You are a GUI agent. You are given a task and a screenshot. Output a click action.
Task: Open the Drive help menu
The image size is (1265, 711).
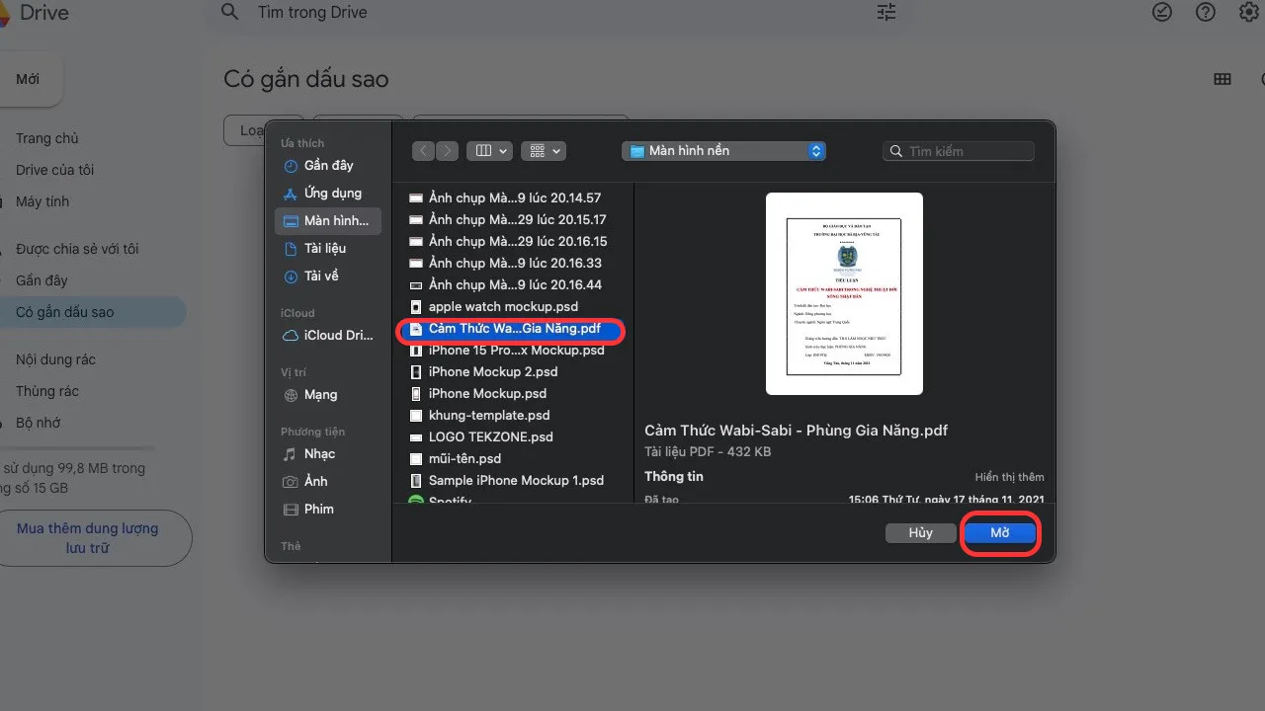pos(1204,12)
